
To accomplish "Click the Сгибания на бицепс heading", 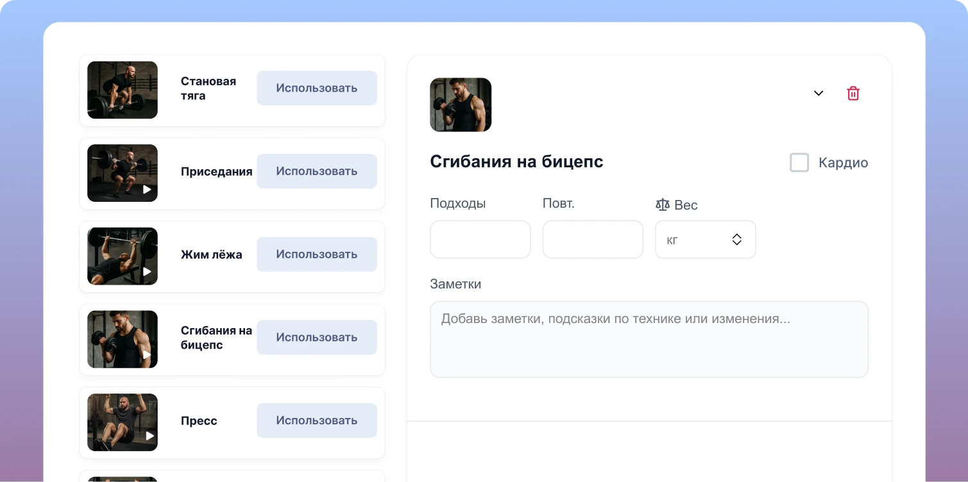I will tap(516, 162).
